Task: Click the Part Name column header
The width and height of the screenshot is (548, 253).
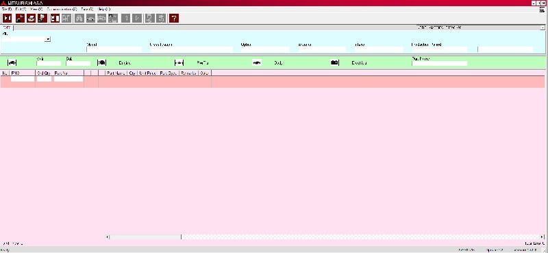Action: click(x=116, y=73)
